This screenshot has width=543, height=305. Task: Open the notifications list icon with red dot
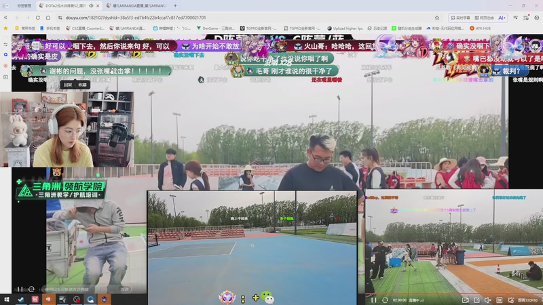point(526,18)
